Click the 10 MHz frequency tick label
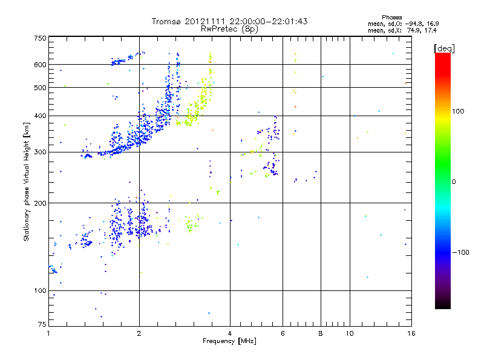Screen dimensions: 484x363 [x=349, y=333]
